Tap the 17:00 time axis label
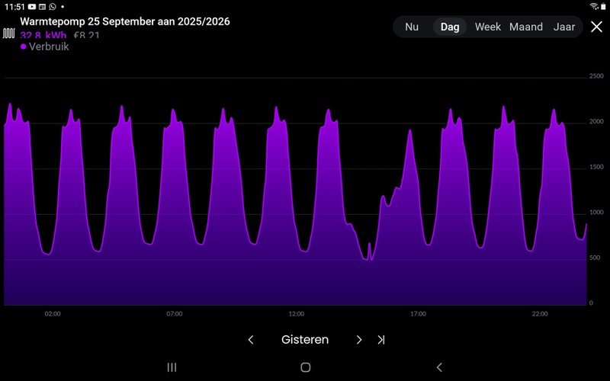 (x=418, y=314)
